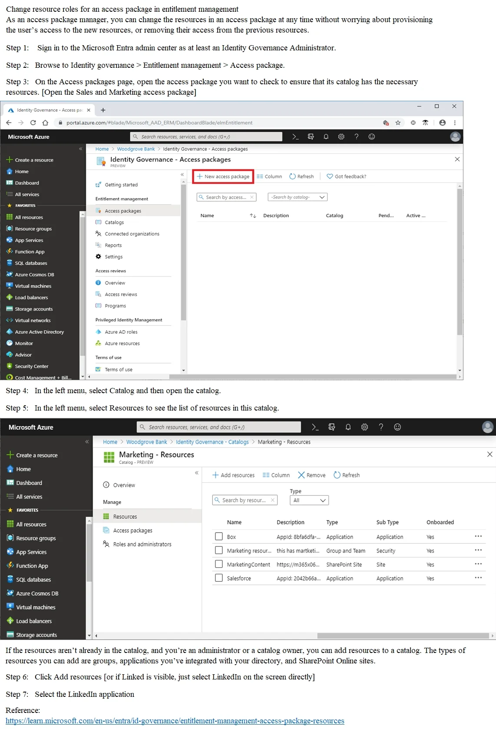Open the Type All dropdown
496x729 pixels.
309,500
